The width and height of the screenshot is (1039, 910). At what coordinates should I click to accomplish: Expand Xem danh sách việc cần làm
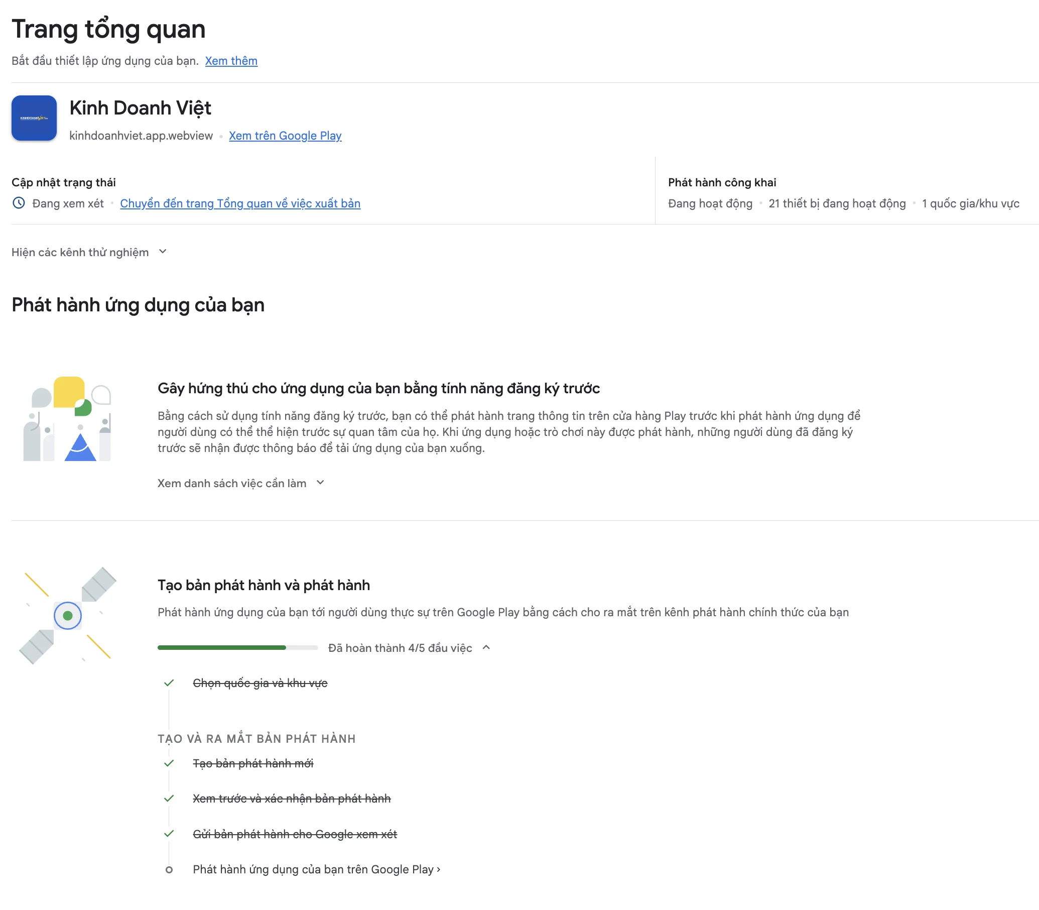click(240, 483)
